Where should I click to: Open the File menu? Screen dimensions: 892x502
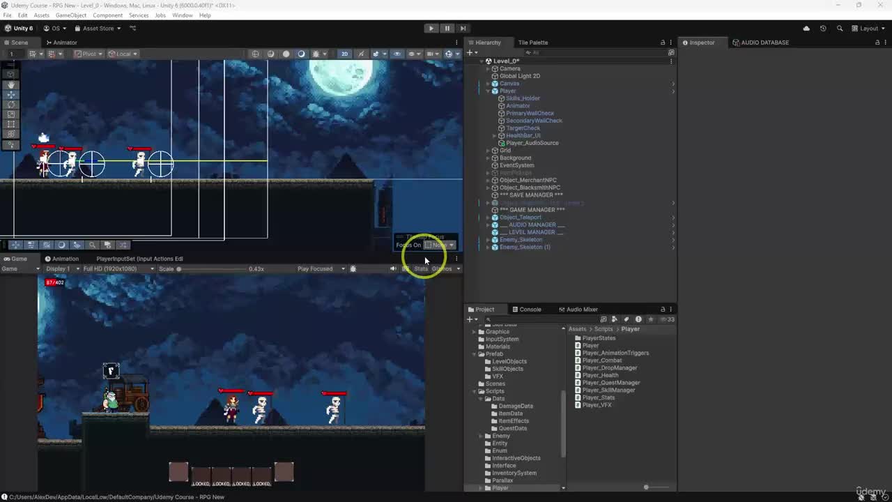tap(7, 15)
